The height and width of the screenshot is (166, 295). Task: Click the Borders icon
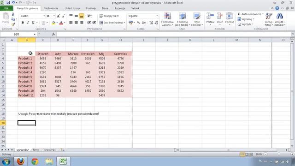click(x=43, y=23)
